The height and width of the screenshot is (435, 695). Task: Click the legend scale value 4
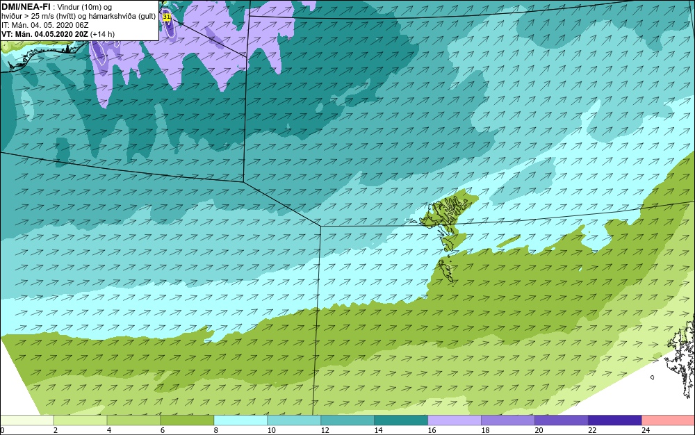(109, 430)
